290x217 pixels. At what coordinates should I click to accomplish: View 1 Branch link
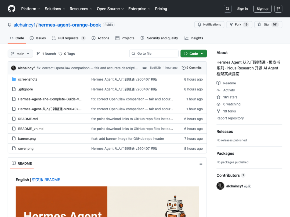(46, 54)
